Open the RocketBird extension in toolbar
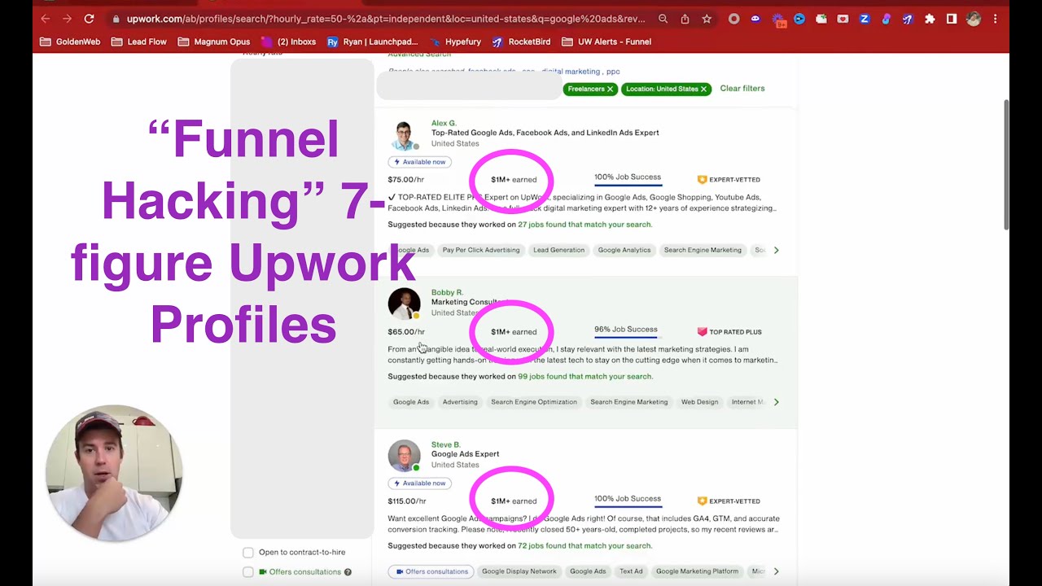1042x586 pixels. click(908, 19)
